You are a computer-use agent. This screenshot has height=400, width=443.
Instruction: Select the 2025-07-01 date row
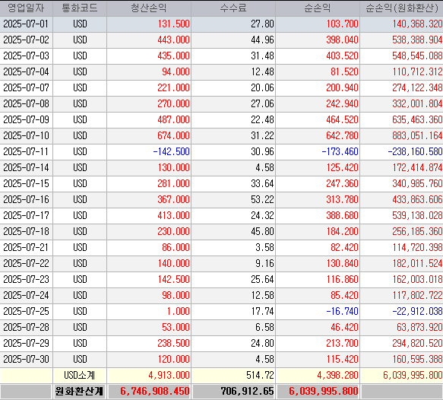[x=222, y=24]
